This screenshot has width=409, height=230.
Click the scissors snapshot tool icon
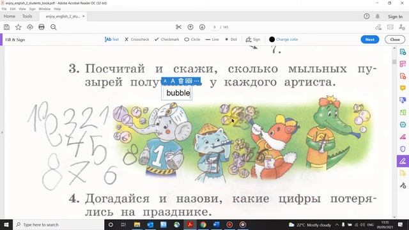[179, 27]
